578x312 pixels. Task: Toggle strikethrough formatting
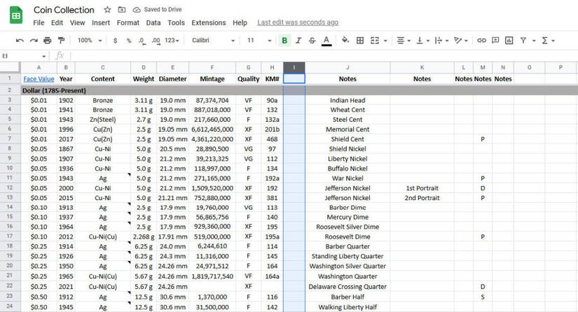click(312, 41)
